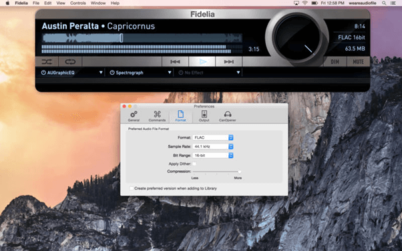The height and width of the screenshot is (251, 402).
Task: Click the total duration 8:14
Action: (x=360, y=26)
